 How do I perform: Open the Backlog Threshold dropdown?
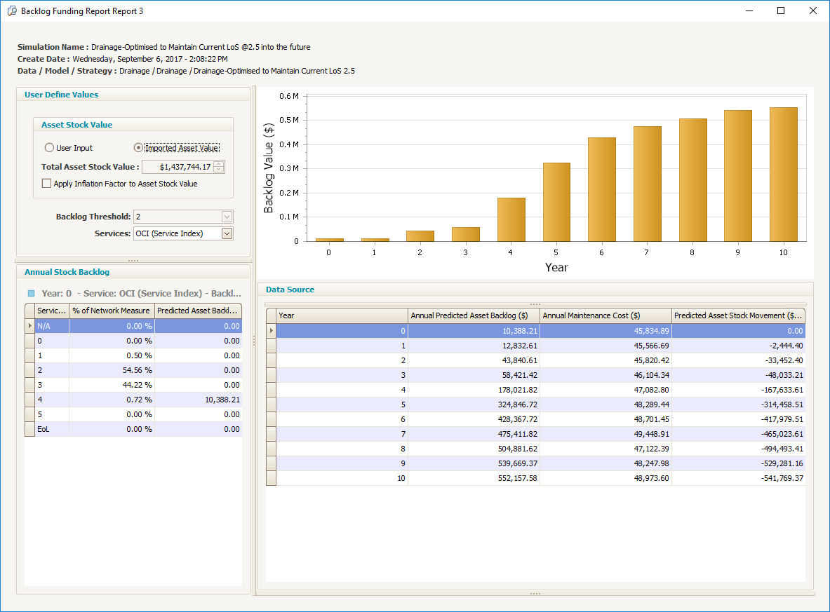[x=226, y=217]
